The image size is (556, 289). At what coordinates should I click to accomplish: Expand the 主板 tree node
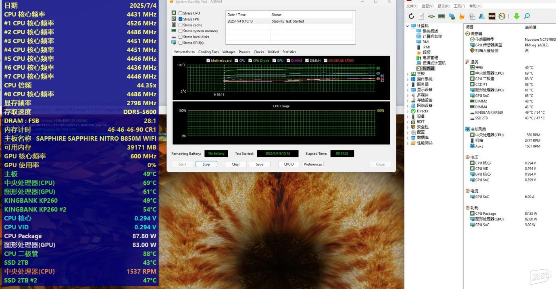[x=408, y=74]
